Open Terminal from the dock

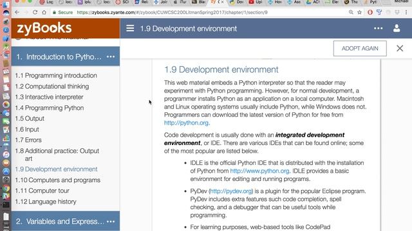click(x=6, y=205)
